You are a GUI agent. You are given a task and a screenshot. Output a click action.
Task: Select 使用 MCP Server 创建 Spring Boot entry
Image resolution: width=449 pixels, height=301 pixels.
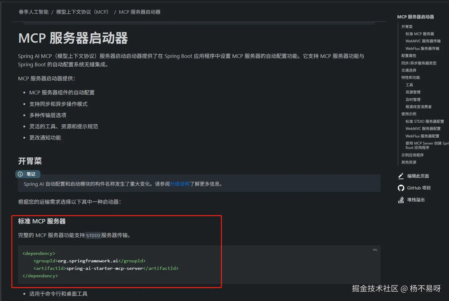point(427,146)
